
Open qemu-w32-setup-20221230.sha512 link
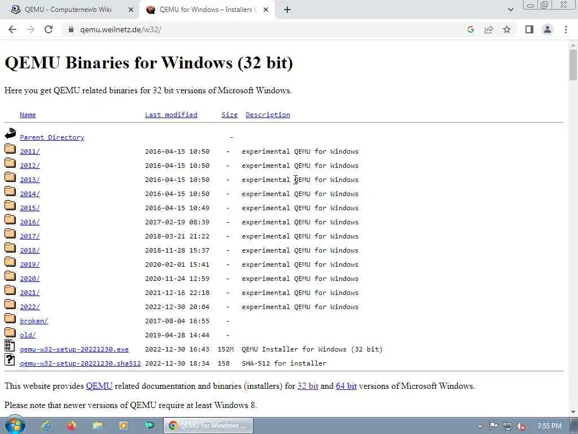tap(80, 363)
